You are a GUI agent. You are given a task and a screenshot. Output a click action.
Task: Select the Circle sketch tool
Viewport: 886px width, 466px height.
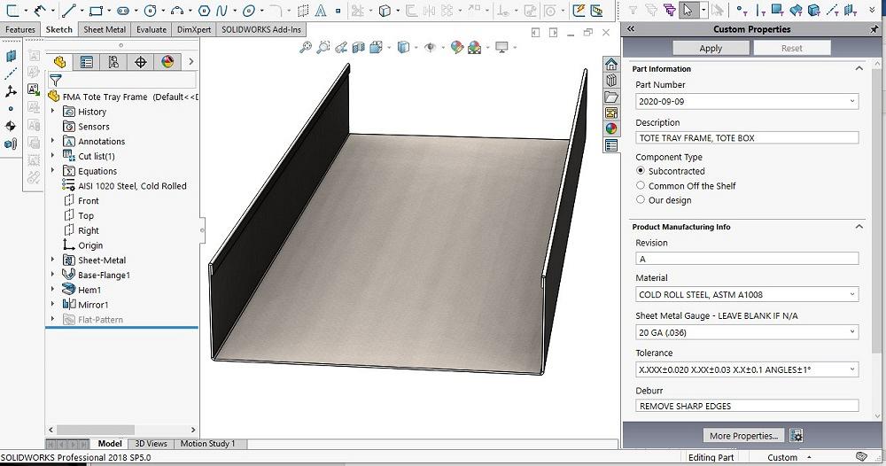[151, 10]
